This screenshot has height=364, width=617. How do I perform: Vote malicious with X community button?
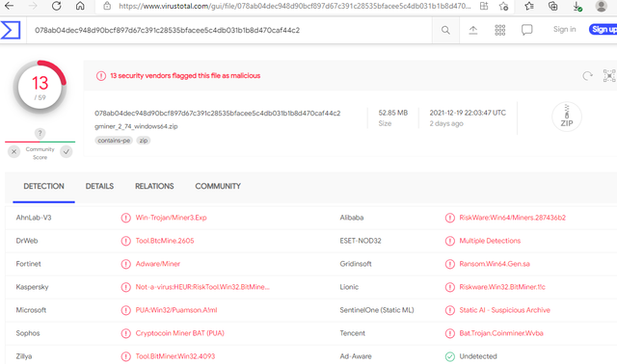click(x=13, y=151)
